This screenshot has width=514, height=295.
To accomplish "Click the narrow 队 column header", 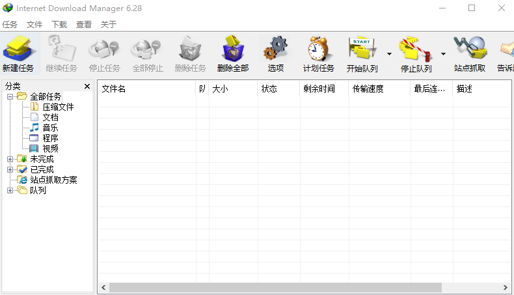I will click(202, 89).
